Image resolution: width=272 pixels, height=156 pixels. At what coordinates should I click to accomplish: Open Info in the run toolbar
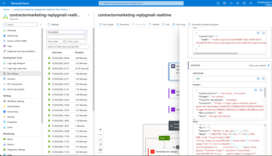pyautogui.click(x=166, y=25)
